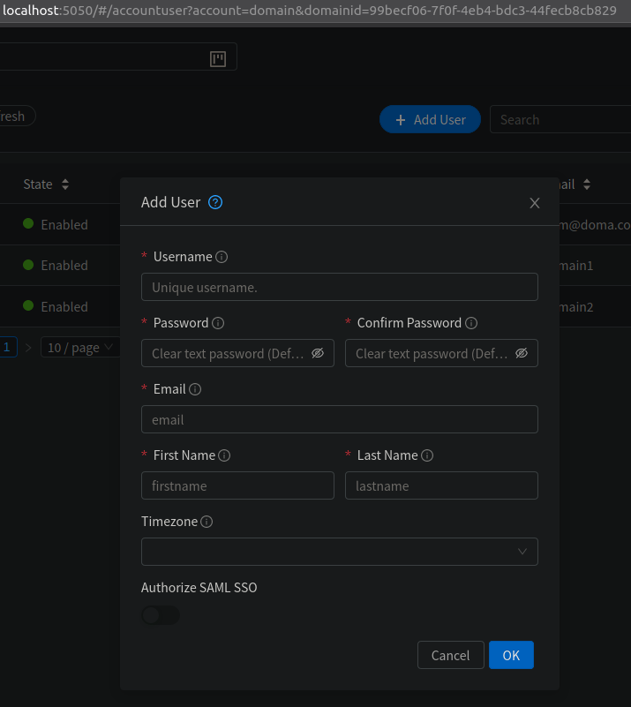The width and height of the screenshot is (631, 707).
Task: Click the Add User button
Action: coord(430,119)
